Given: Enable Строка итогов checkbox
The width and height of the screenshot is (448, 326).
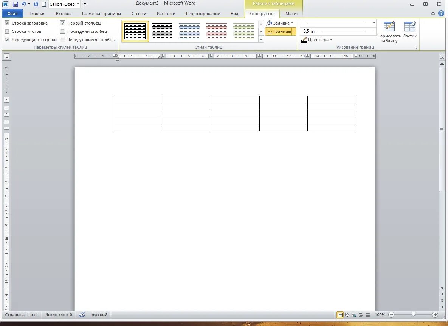Looking at the screenshot, I should pos(7,31).
